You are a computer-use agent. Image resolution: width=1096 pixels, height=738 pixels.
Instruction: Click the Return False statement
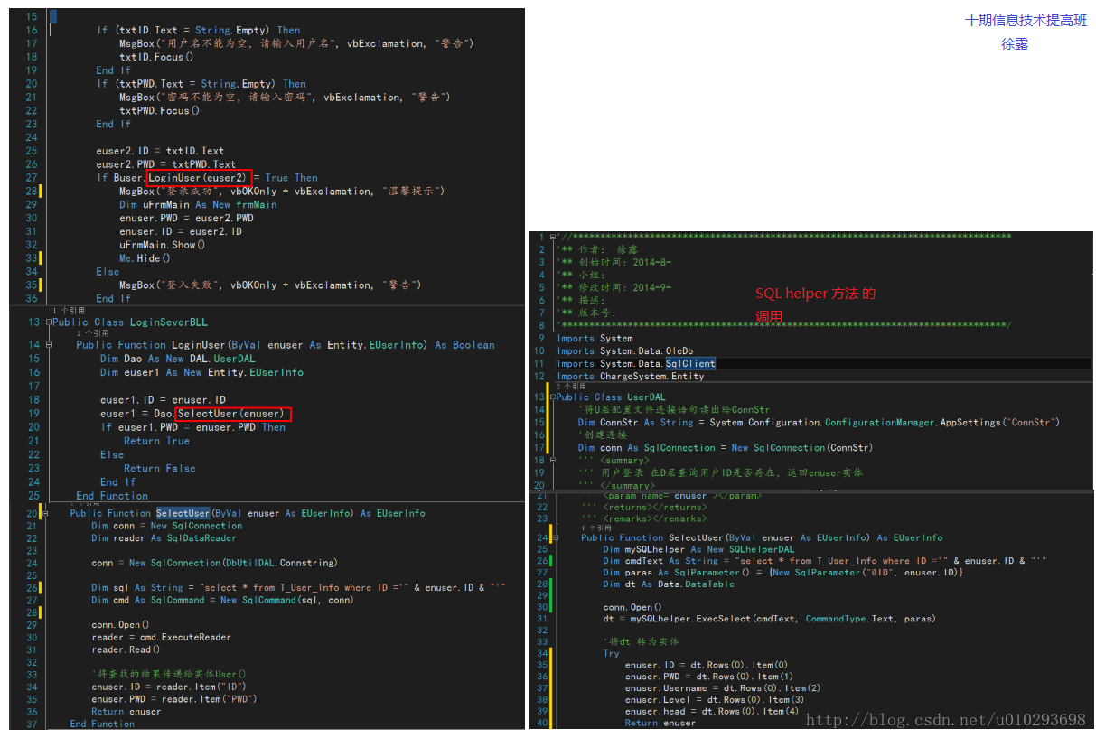click(159, 468)
